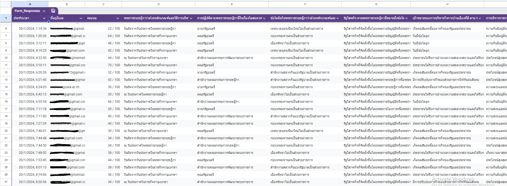Open the ประทับเวลา column dropdown

(x=44, y=18)
